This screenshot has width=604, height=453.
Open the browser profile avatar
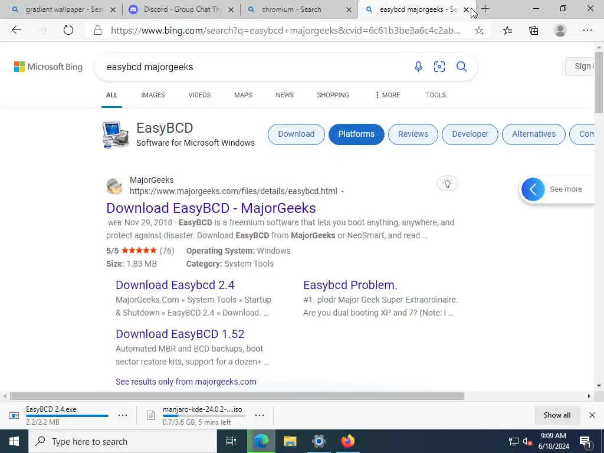(560, 31)
